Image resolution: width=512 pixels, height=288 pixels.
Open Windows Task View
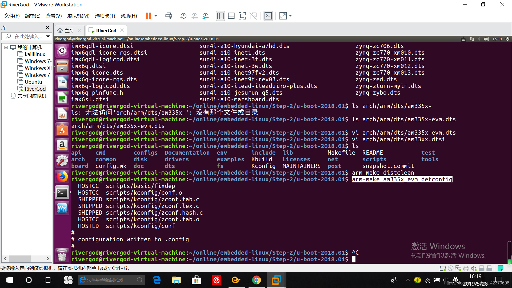[x=48, y=280]
